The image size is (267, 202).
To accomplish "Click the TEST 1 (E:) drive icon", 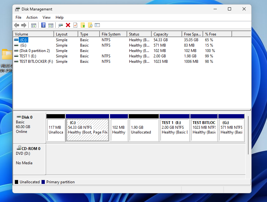I will click(x=16, y=56).
